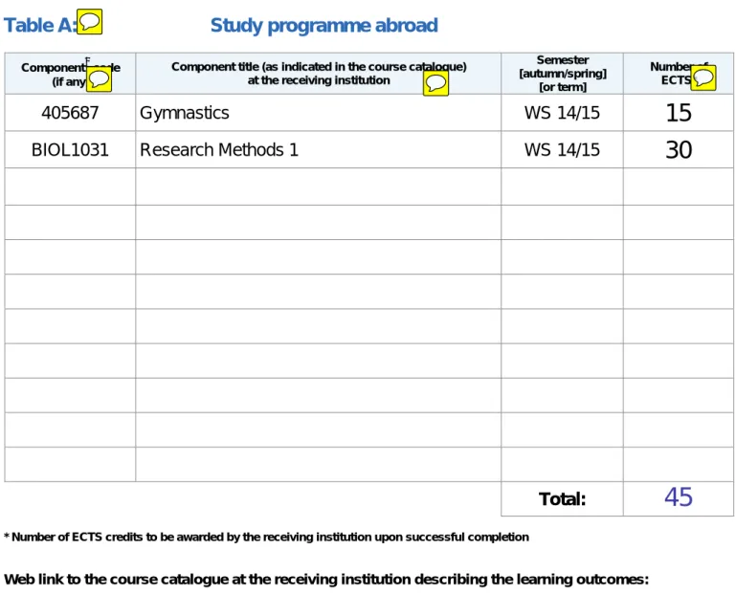Click the ECTS field showing 30
This screenshot has height=594, width=736.
(x=679, y=149)
